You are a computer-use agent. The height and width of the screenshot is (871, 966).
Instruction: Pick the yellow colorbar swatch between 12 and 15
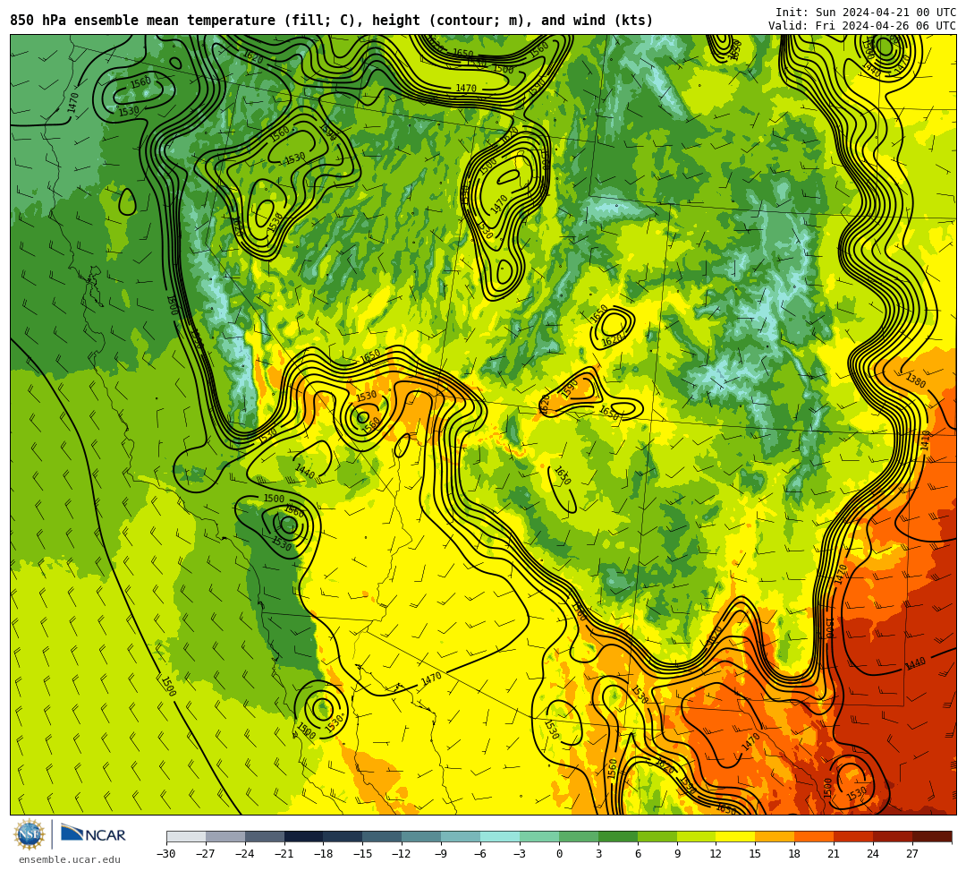735,836
